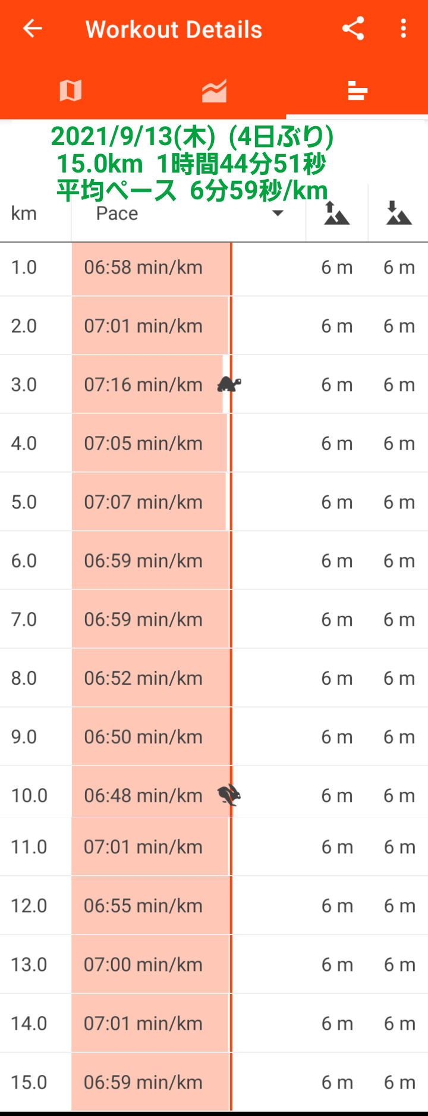This screenshot has height=1116, width=428.
Task: Select the 15.0 km final split row
Action: pos(214,1082)
